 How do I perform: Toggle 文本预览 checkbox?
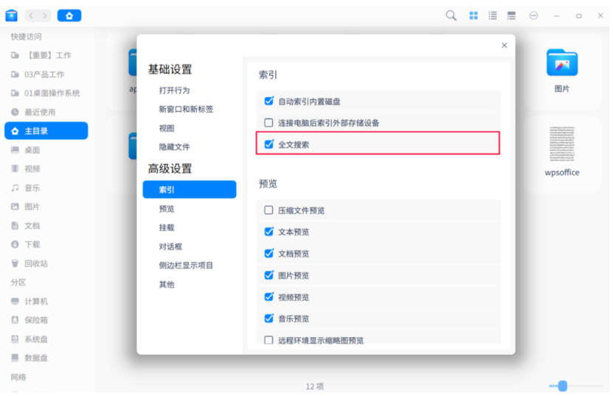[269, 232]
